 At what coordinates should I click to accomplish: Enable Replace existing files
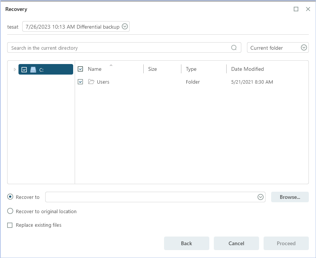pyautogui.click(x=10, y=225)
